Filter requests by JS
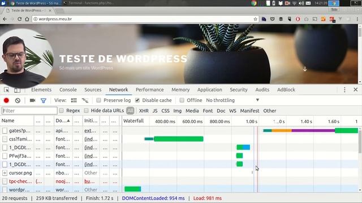Screen dimensions: 362x203 155,111
